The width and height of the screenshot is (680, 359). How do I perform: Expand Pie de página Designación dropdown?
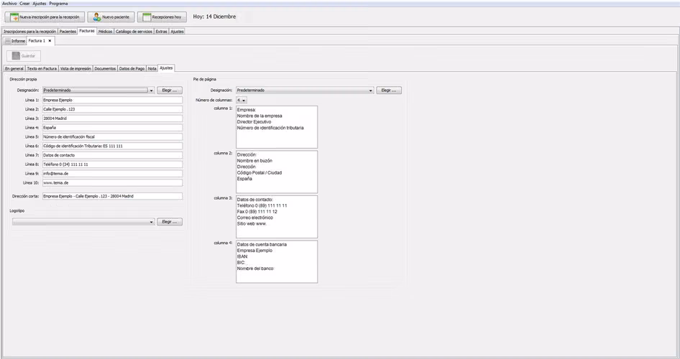pos(370,90)
